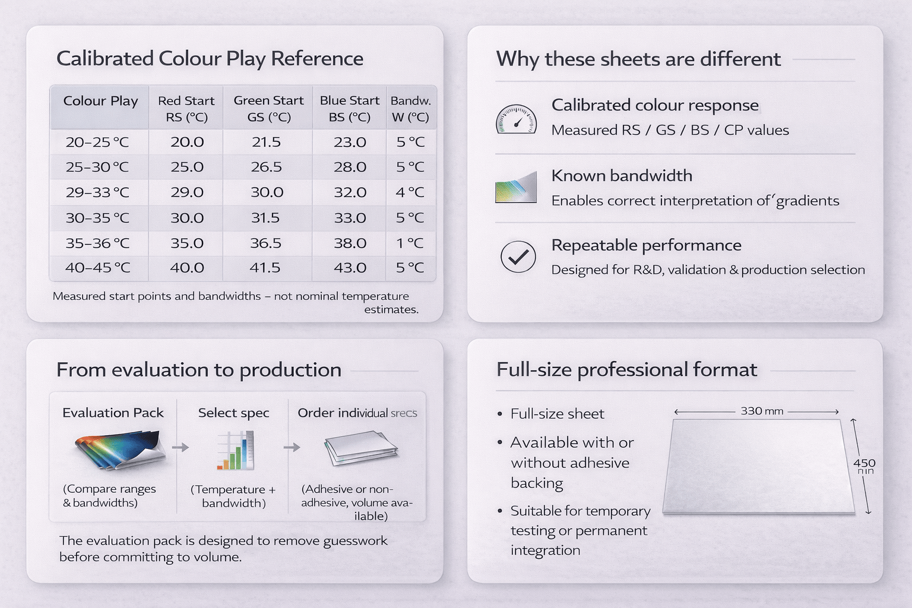Click the known bandwidth gradient icon
This screenshot has height=608, width=912.
point(516,188)
